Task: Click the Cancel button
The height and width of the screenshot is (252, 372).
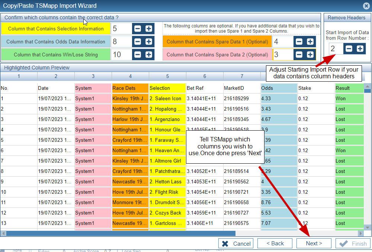Action: click(x=236, y=243)
